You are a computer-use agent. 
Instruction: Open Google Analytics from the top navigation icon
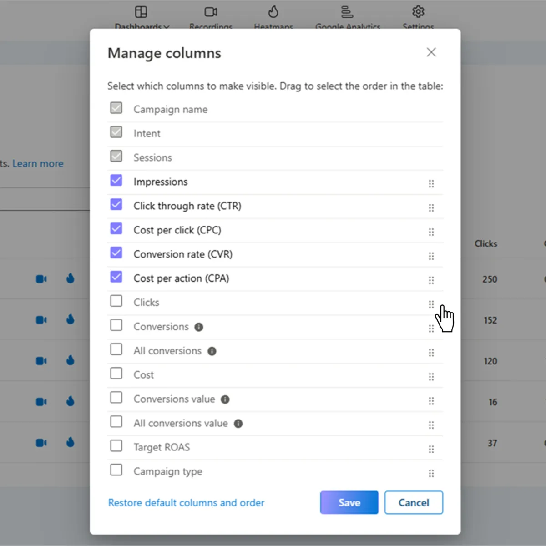point(347,12)
